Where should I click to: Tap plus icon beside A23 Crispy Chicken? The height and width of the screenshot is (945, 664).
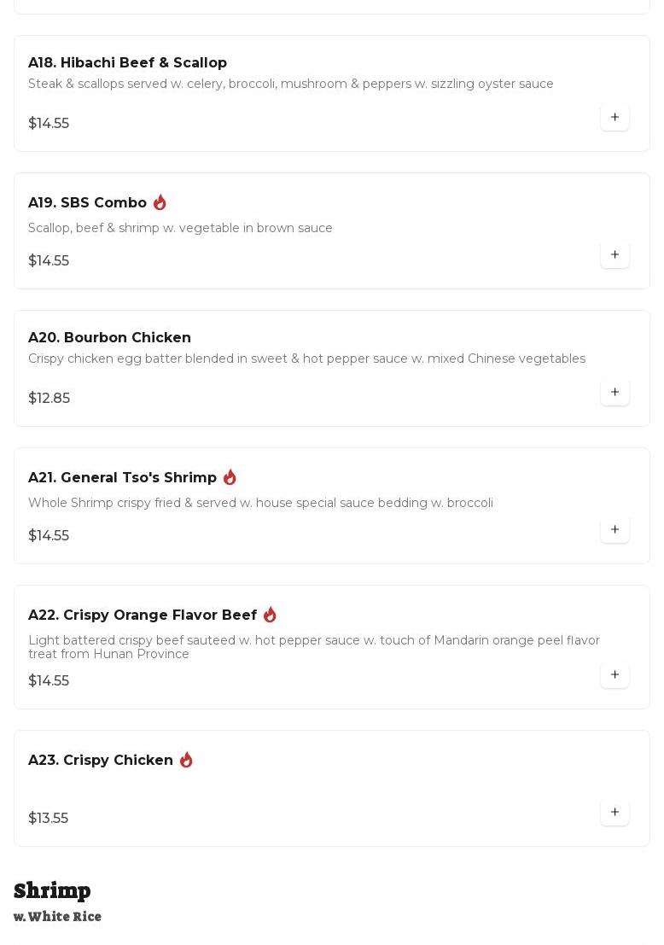pos(614,813)
